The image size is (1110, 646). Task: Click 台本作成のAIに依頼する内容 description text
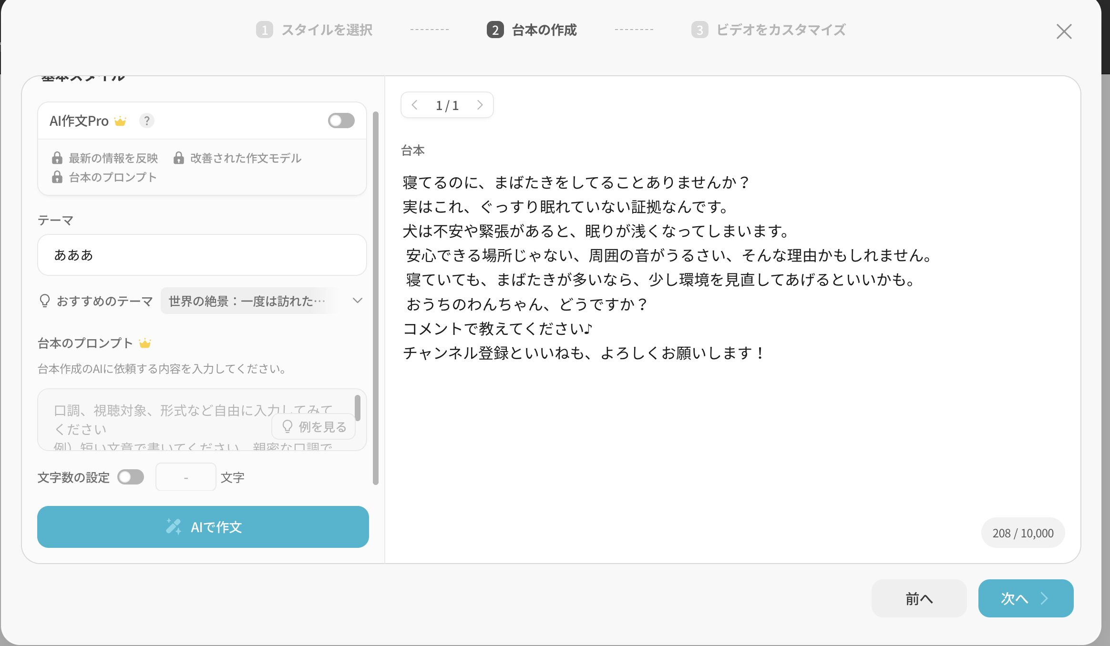162,369
